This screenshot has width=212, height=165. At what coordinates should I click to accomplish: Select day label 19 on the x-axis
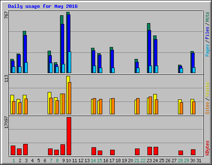coord(124,160)
